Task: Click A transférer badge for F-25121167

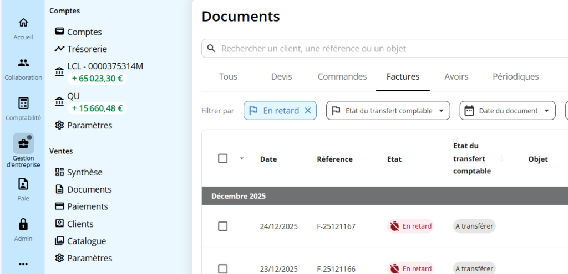Action: click(474, 226)
